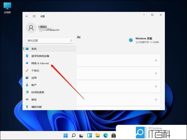Open Microsoft Store from taskbar
This screenshot has height=140, width=187.
tap(113, 135)
